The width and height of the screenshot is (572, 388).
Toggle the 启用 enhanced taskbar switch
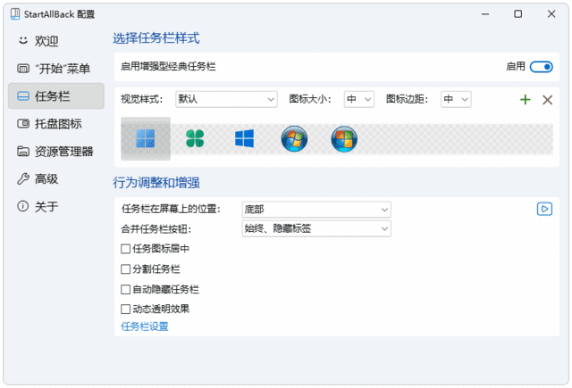pyautogui.click(x=541, y=67)
